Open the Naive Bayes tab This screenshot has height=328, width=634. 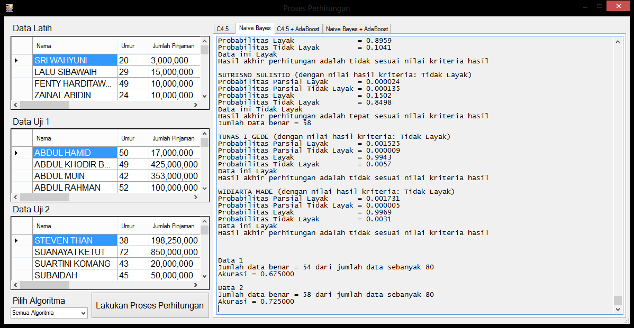point(255,28)
